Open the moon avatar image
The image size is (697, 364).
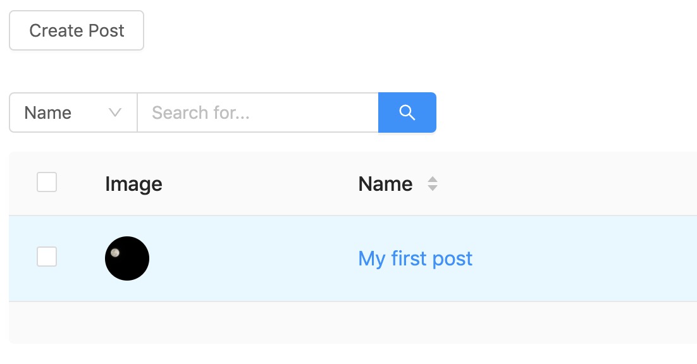127,258
